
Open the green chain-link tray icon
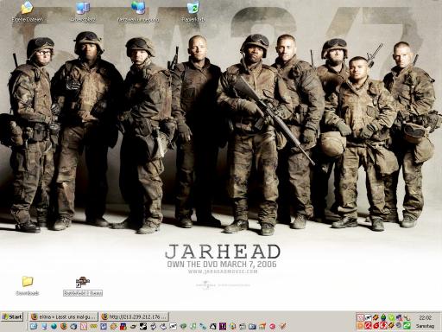tap(407, 326)
